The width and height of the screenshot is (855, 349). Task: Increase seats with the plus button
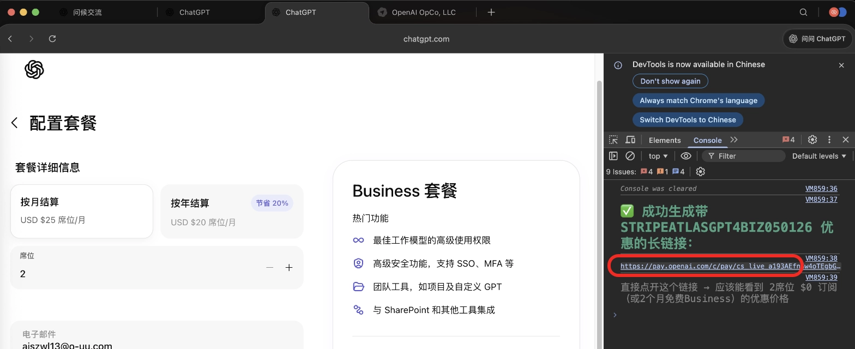click(289, 267)
